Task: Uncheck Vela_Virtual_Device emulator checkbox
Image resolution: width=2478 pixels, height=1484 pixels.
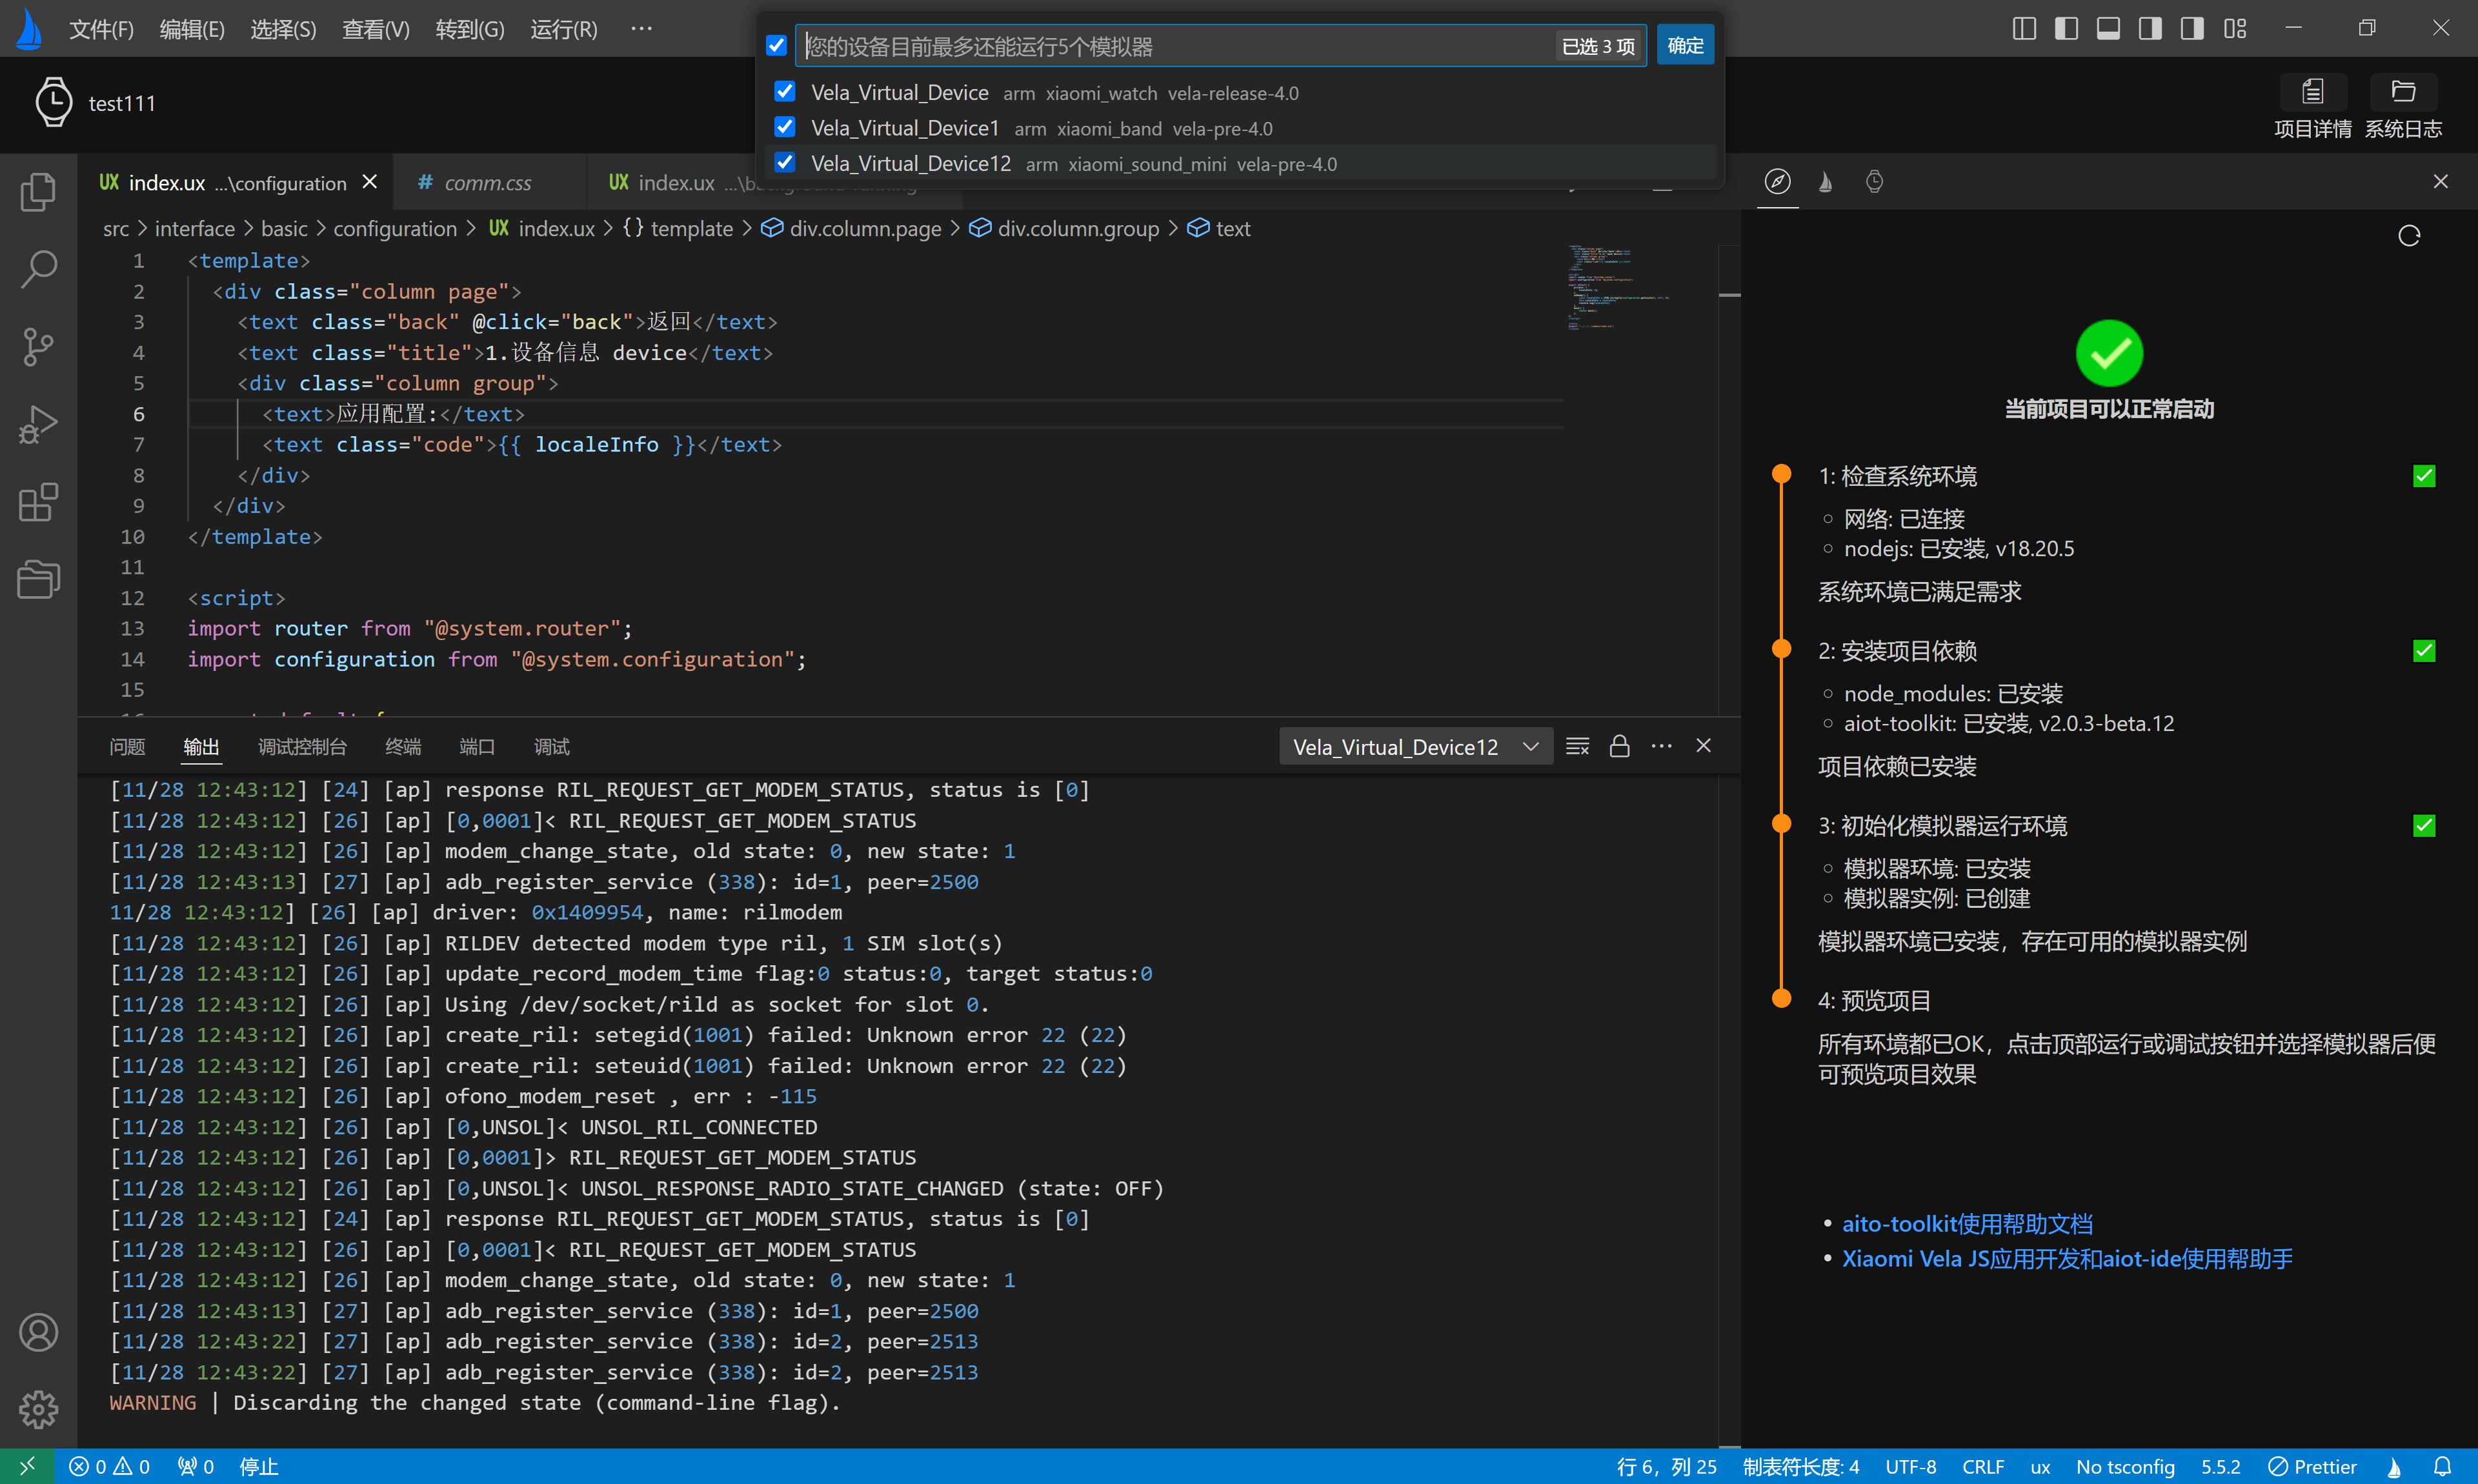Action: 785,92
